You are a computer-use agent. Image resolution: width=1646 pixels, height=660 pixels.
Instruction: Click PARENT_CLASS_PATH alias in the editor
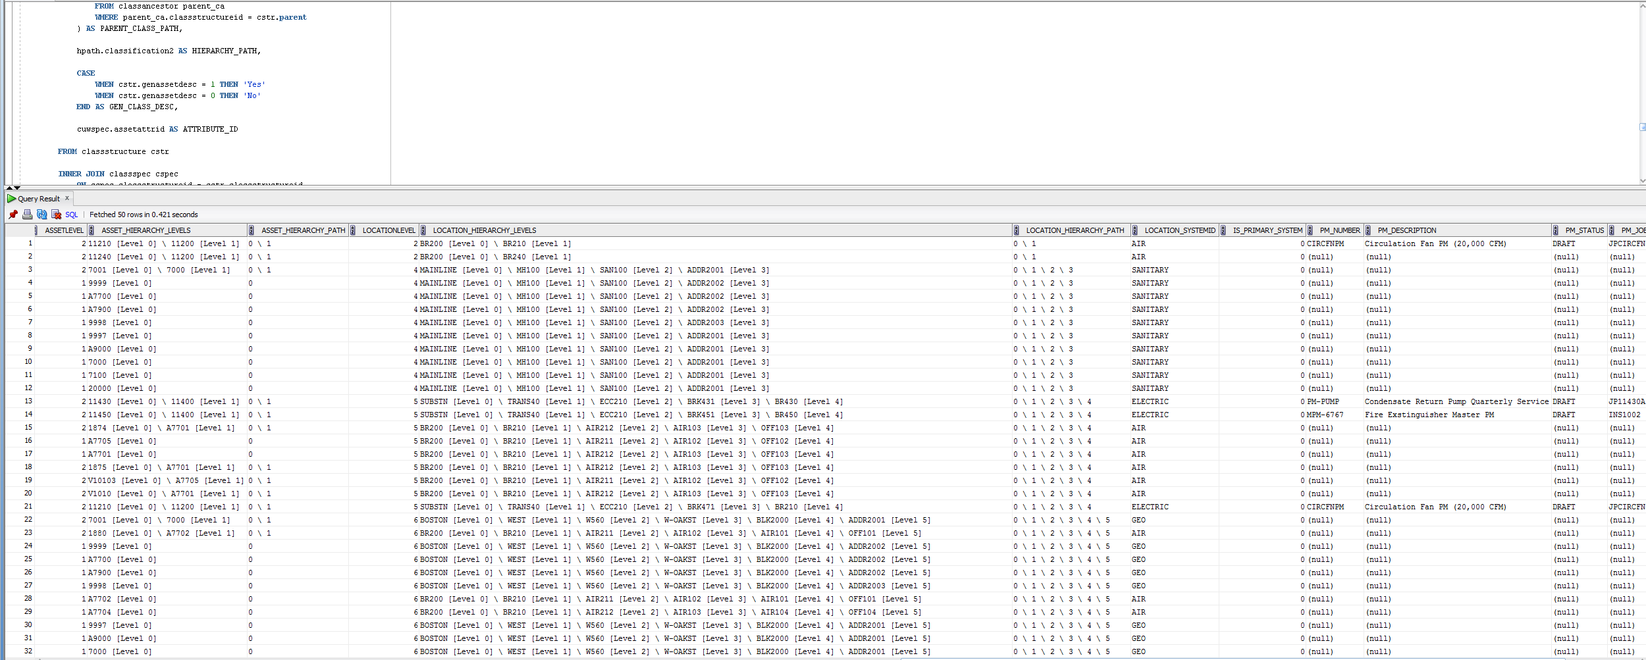[139, 28]
